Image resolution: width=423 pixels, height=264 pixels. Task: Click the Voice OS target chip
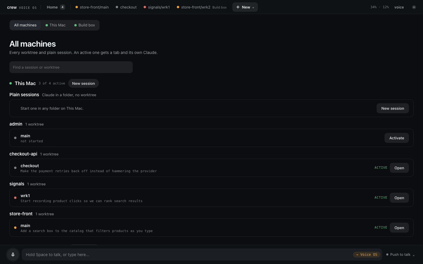click(x=367, y=255)
